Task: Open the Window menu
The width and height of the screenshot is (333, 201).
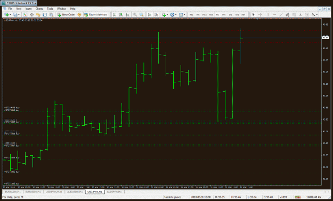Action: click(x=62, y=9)
